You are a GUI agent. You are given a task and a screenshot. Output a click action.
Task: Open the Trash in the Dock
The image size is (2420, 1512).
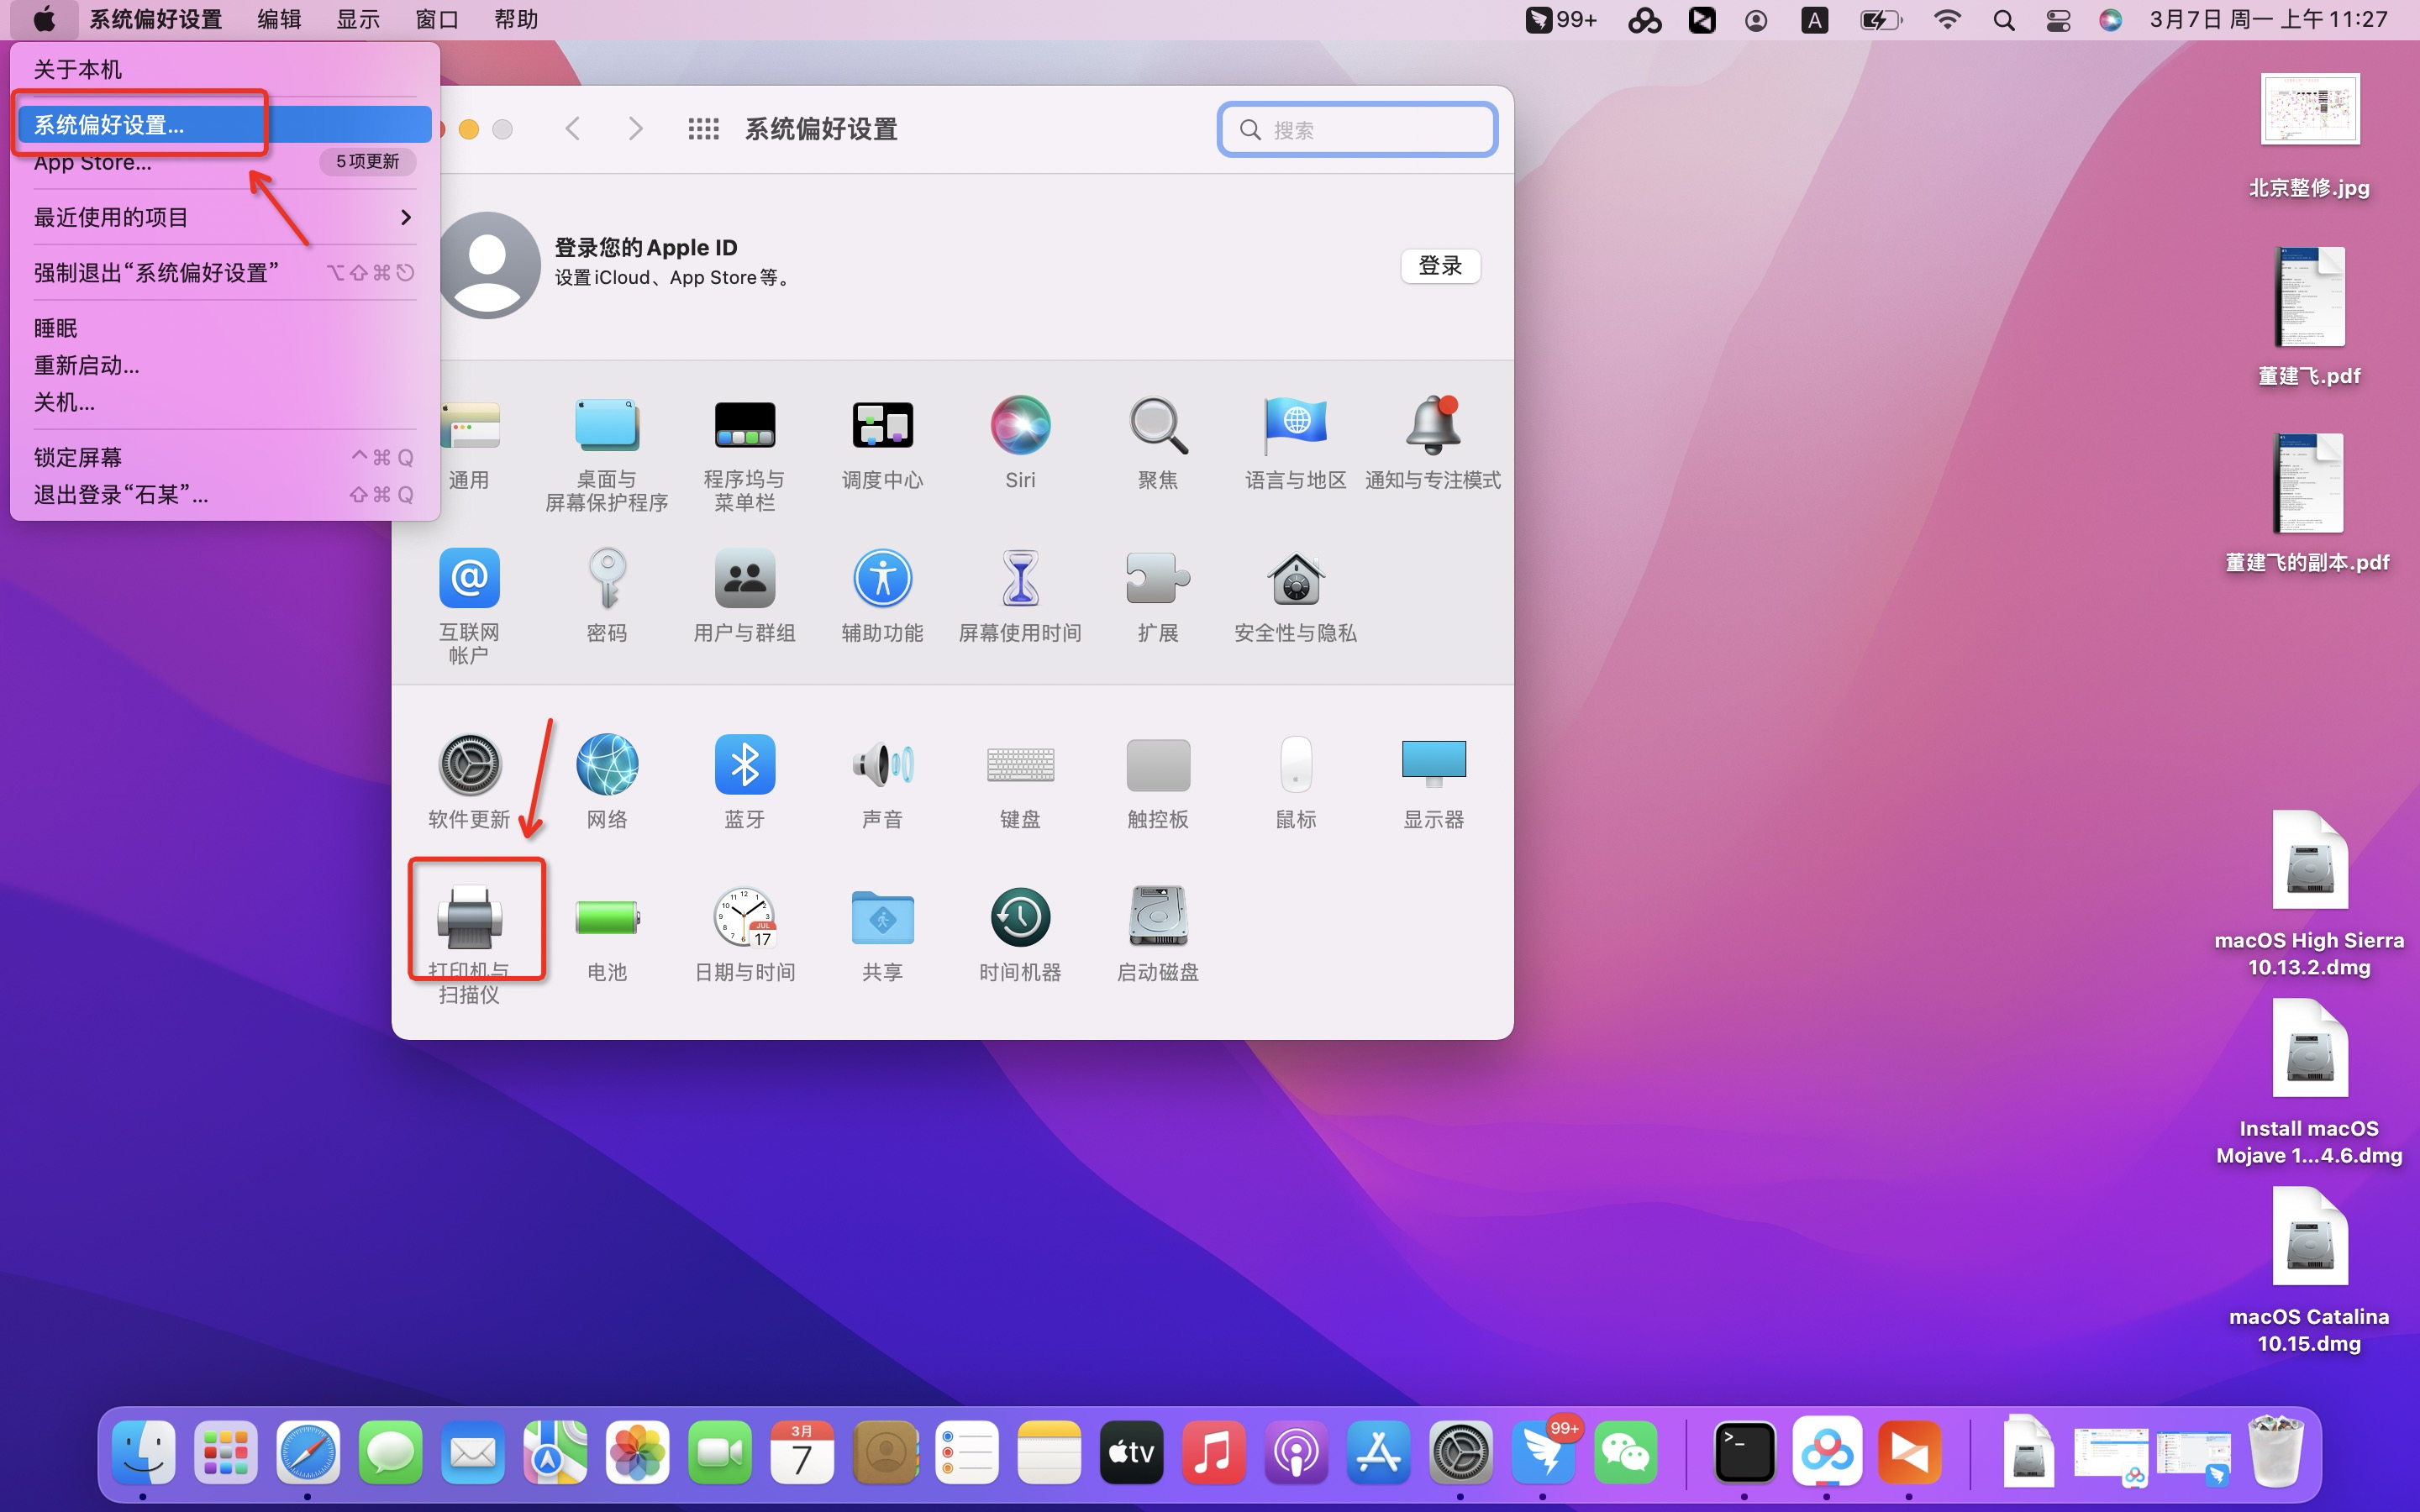pos(2275,1451)
